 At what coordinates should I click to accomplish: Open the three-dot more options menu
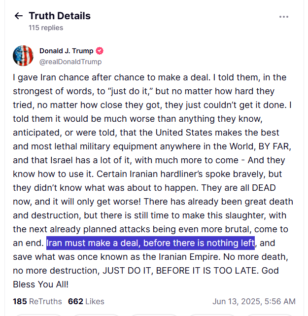coord(284,17)
